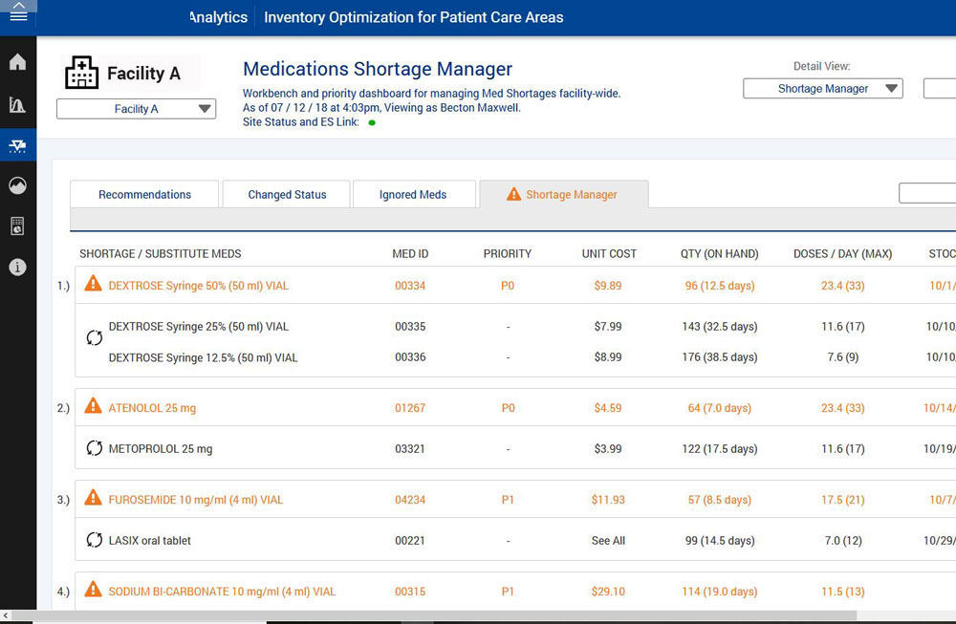Click See All for LASIX unit cost
The width and height of the screenshot is (956, 624).
pyautogui.click(x=608, y=541)
